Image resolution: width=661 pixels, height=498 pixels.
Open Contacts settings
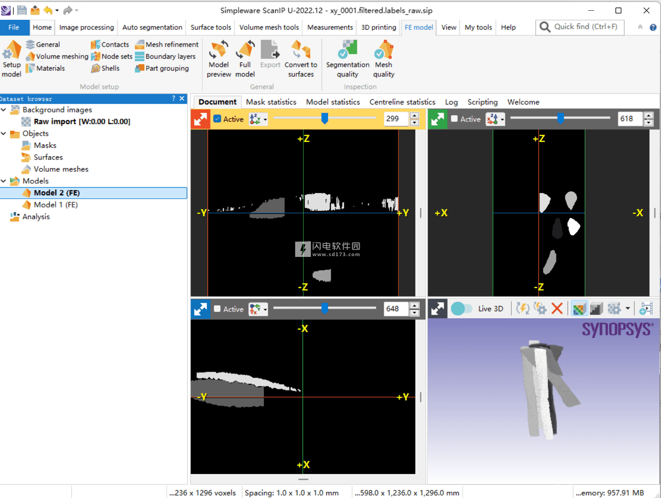point(110,44)
